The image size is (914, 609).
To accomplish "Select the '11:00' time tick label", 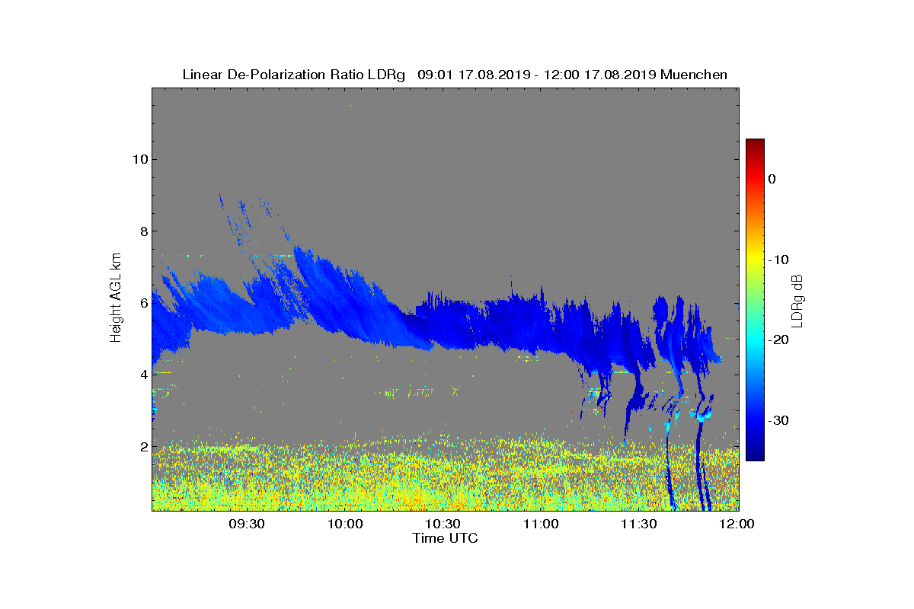I will coord(541,524).
